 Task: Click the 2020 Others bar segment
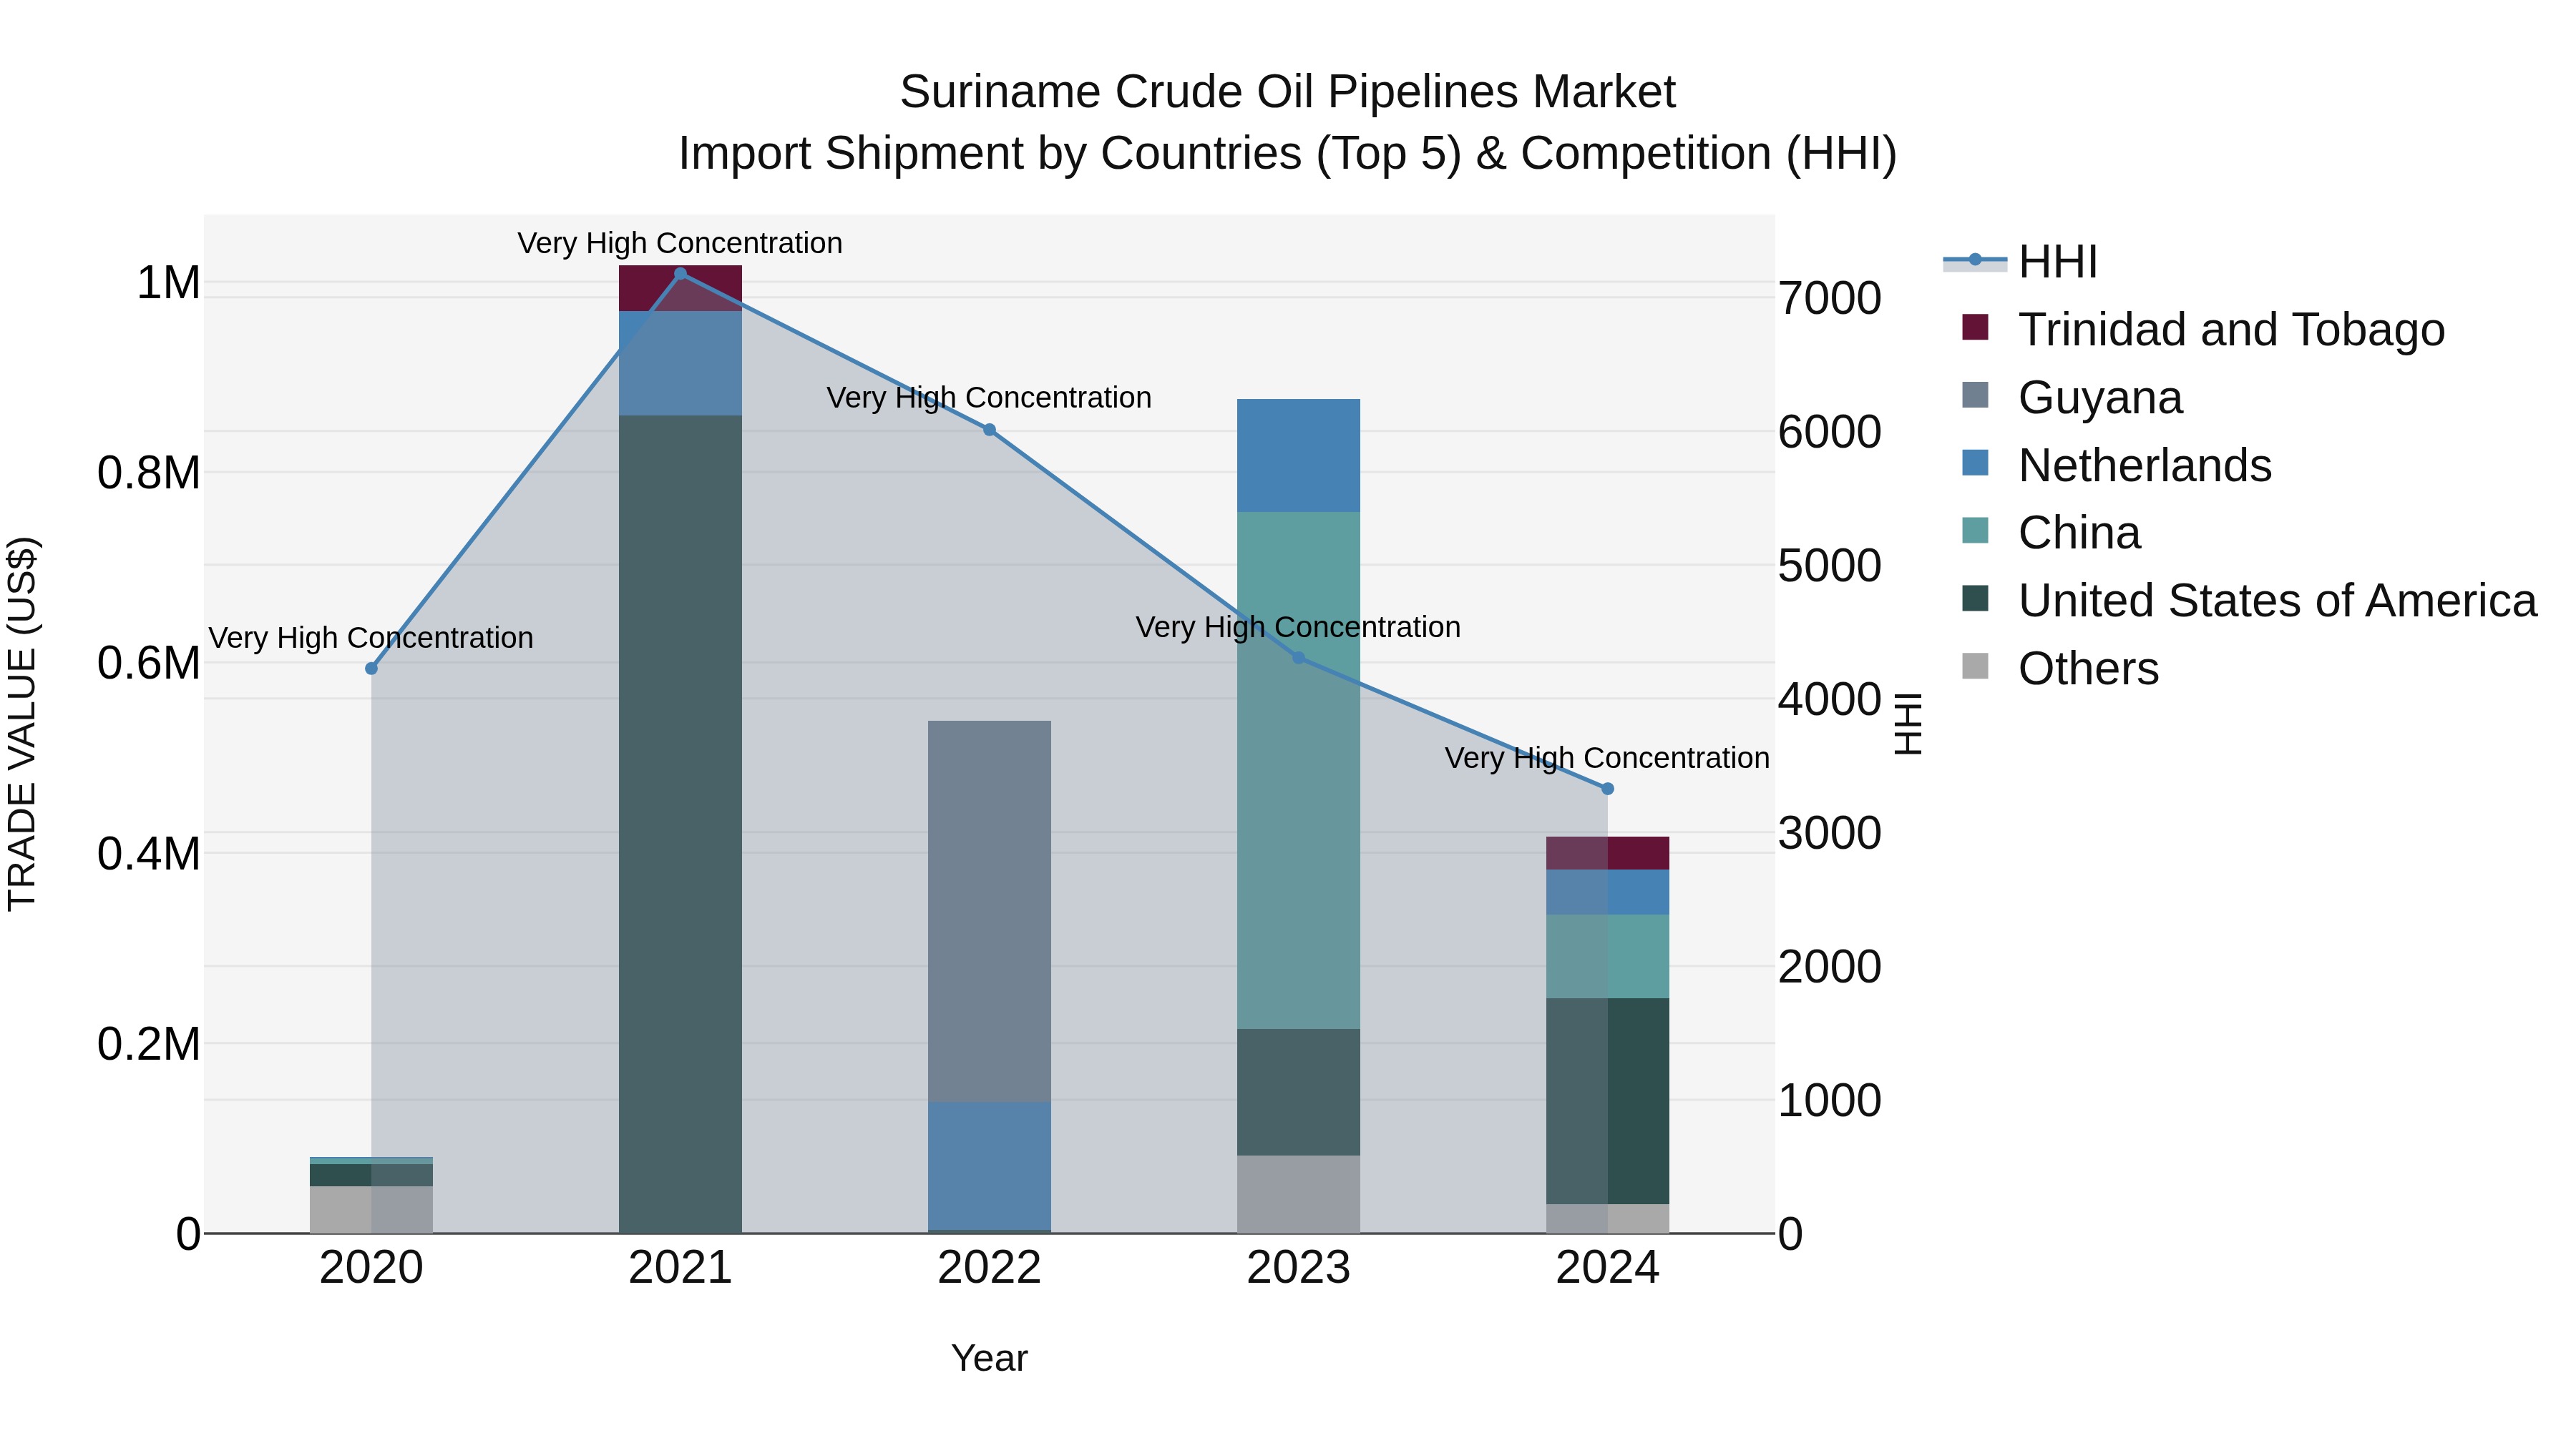point(372,1210)
